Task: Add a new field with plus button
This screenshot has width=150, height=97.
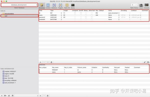Action: click(x=40, y=62)
